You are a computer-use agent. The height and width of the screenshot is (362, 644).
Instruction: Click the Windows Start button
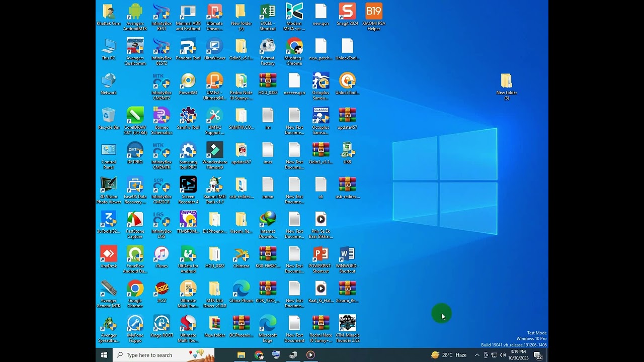click(x=104, y=355)
